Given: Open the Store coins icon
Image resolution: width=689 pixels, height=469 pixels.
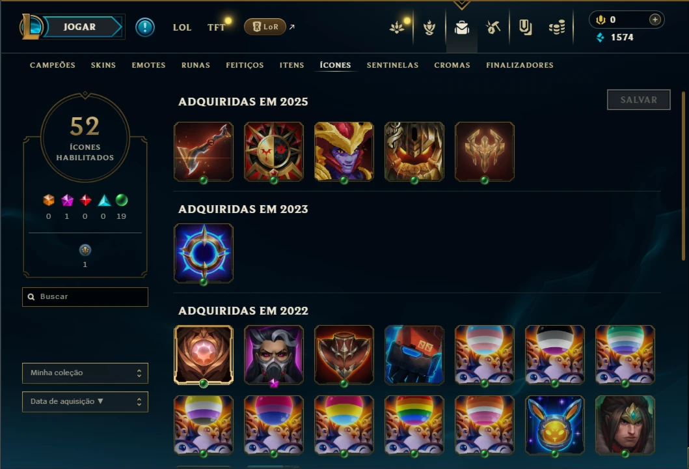Looking at the screenshot, I should coord(557,28).
